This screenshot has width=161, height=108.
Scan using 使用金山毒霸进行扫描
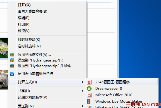tap(47, 74)
